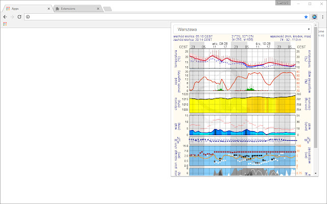
Task: Click the visibility and cloud base chart
Action: pos(242,156)
